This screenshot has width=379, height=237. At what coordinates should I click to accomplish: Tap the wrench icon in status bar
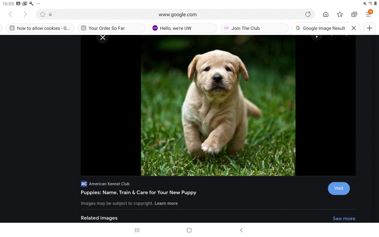(31, 4)
